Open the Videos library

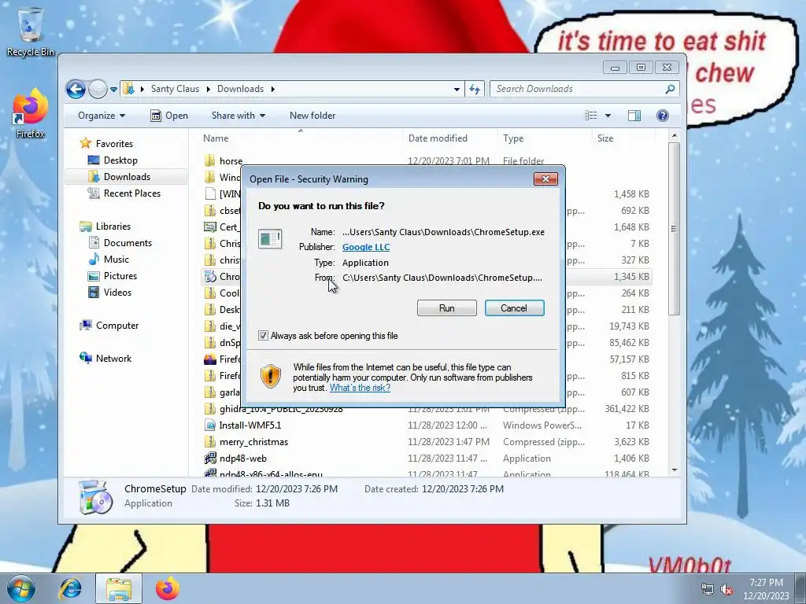(x=117, y=293)
